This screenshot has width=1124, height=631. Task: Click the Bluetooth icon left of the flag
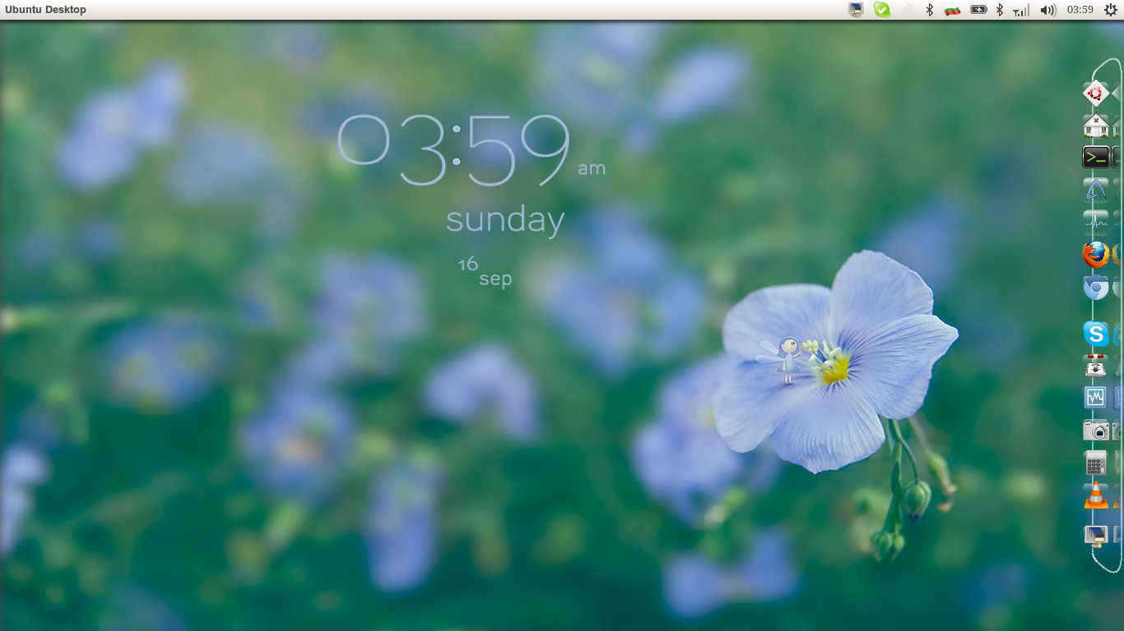[x=930, y=10]
